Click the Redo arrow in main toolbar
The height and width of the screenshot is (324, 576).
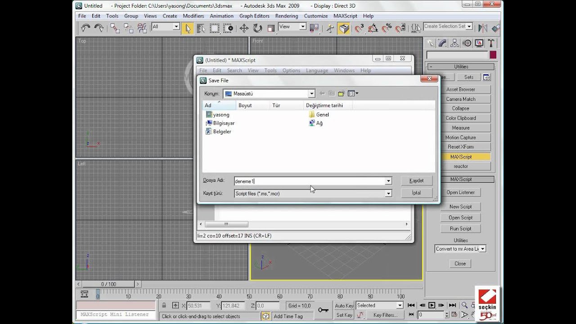click(x=99, y=28)
